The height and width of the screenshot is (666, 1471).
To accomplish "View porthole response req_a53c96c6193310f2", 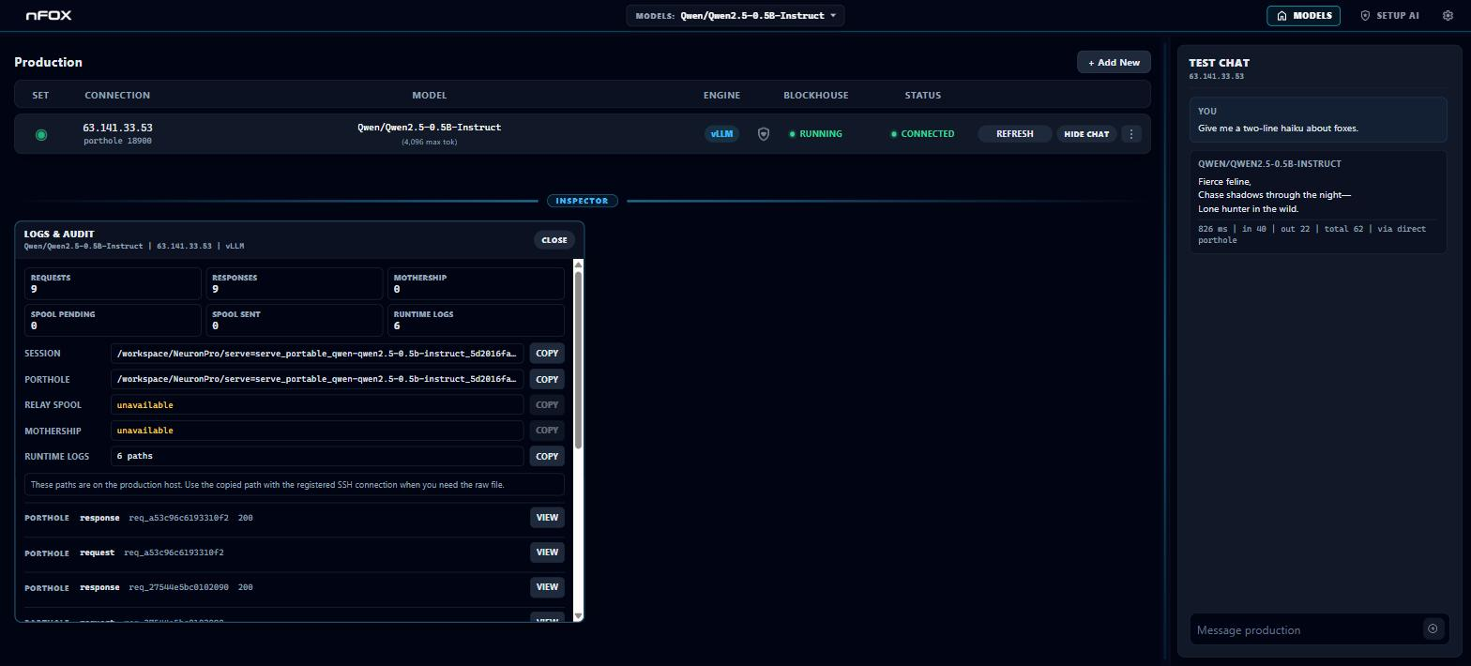I will point(547,518).
